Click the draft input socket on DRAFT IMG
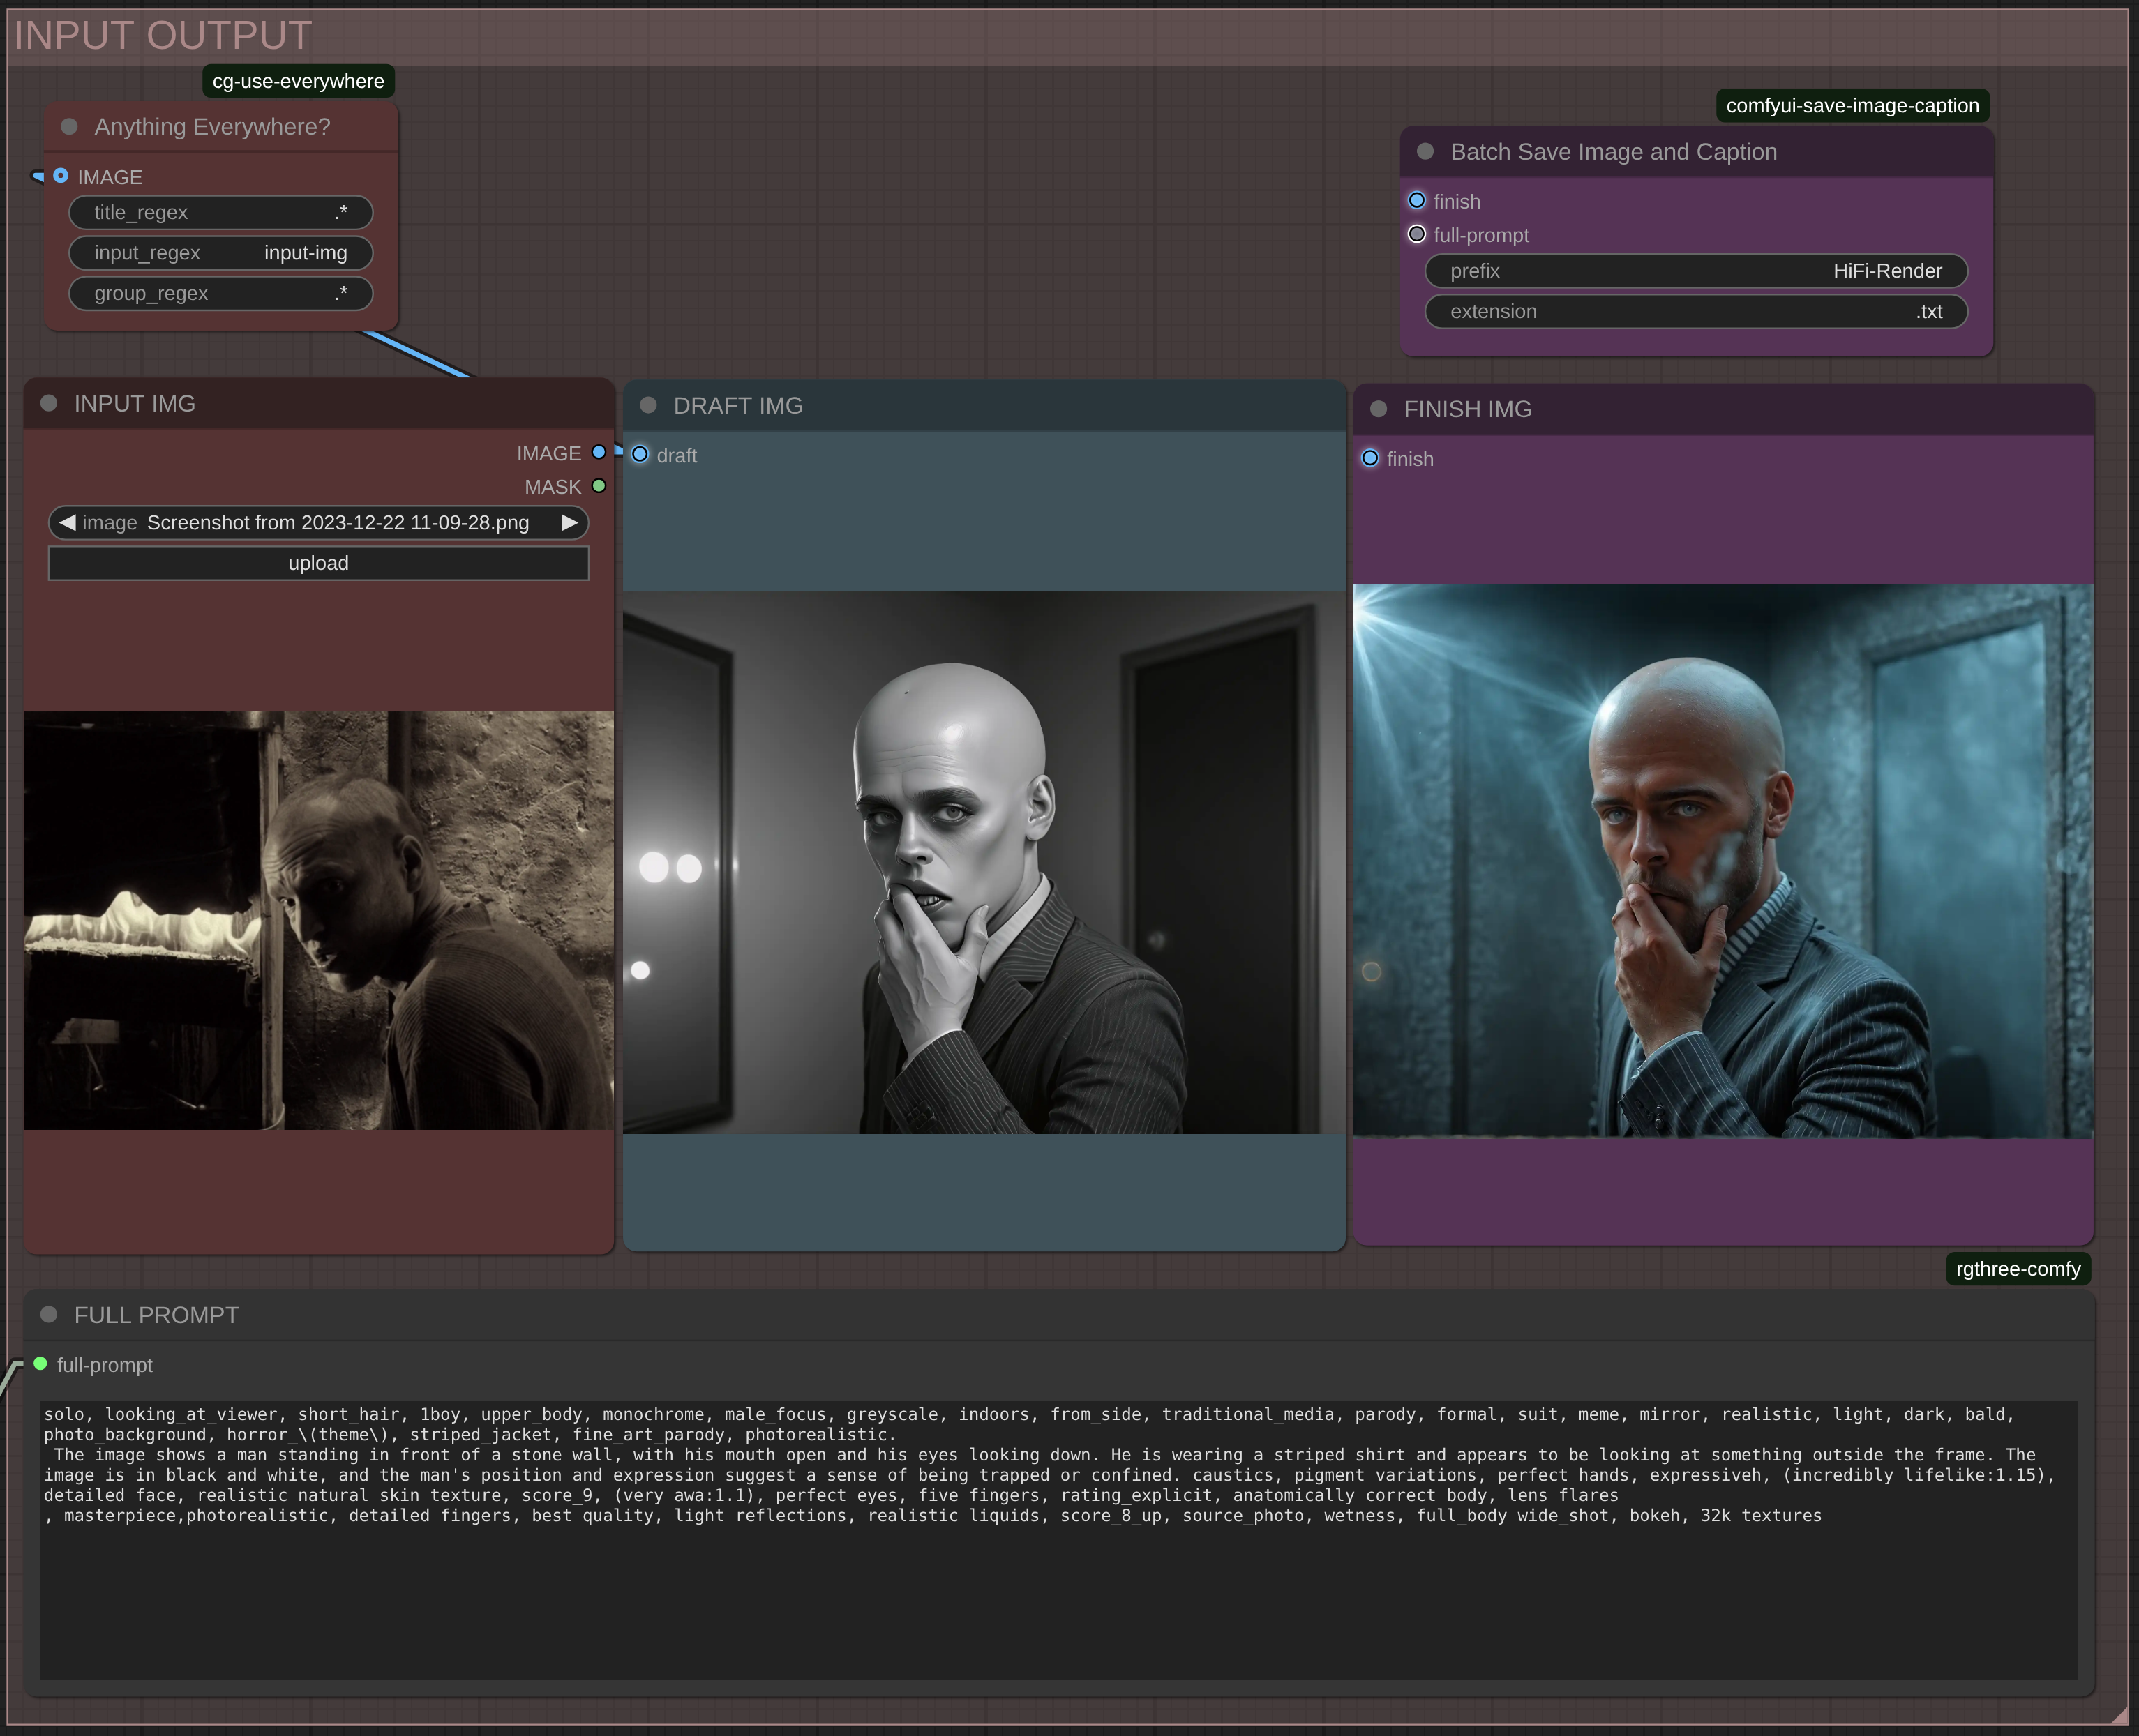This screenshot has height=1736, width=2139. pyautogui.click(x=640, y=454)
